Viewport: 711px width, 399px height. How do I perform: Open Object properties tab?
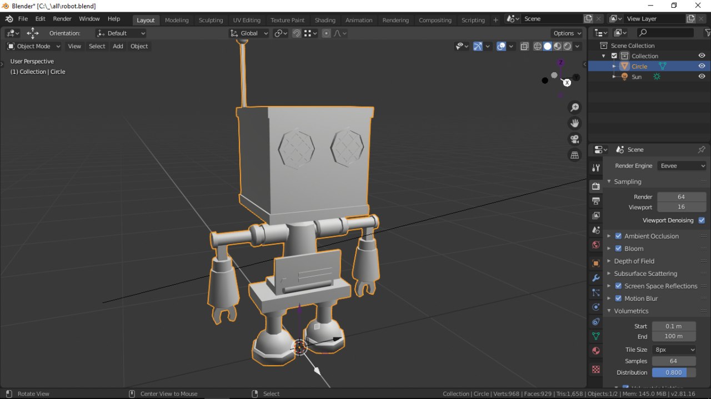tap(596, 264)
